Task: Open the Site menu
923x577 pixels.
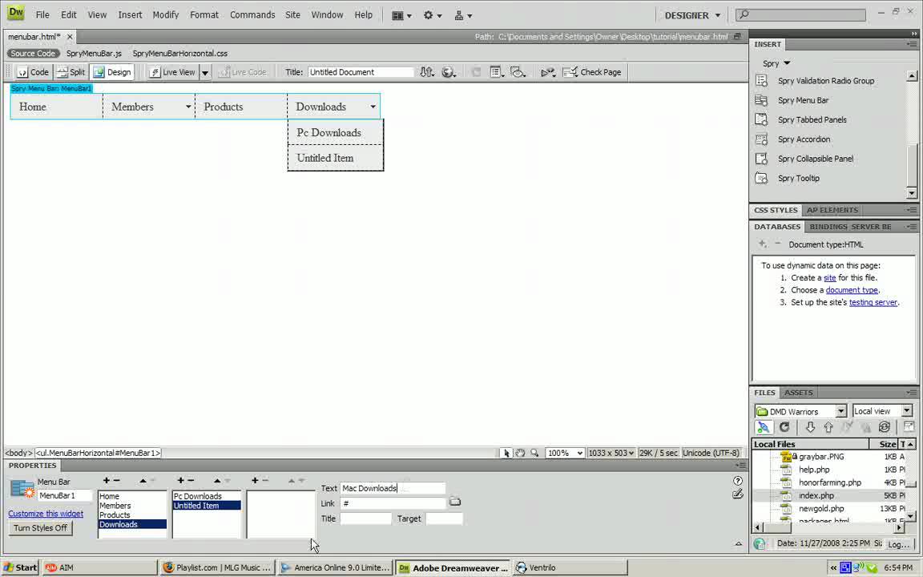Action: coord(292,14)
